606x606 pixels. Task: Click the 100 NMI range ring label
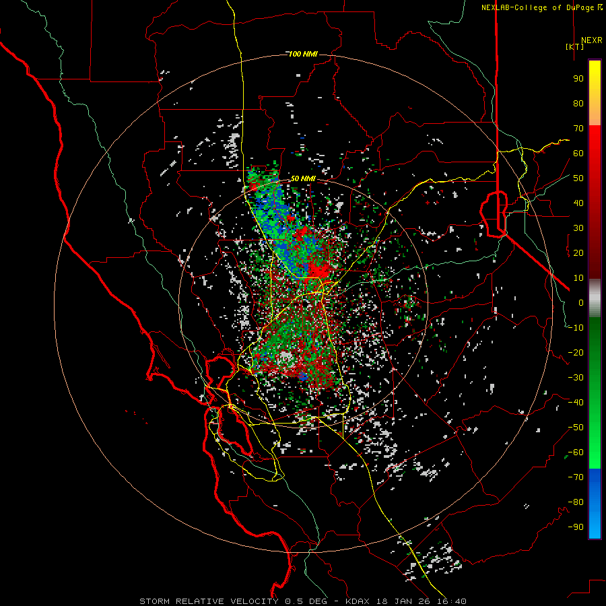point(303,54)
